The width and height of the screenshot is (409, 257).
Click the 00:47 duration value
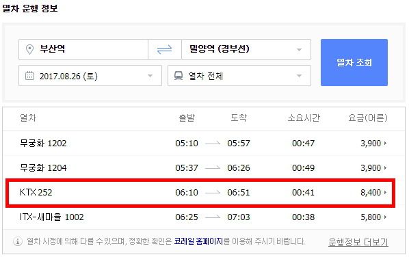pyautogui.click(x=304, y=143)
